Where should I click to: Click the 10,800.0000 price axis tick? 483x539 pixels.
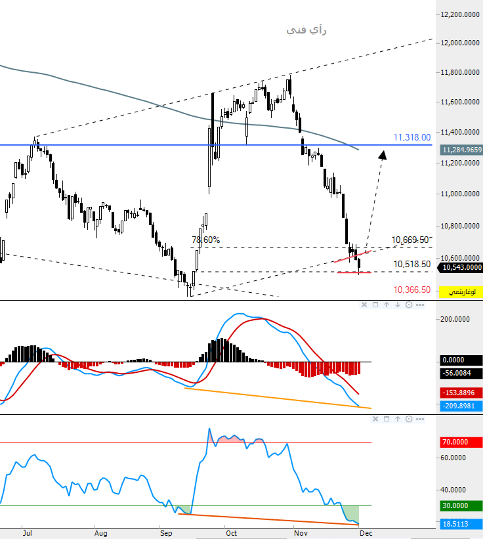(x=460, y=226)
